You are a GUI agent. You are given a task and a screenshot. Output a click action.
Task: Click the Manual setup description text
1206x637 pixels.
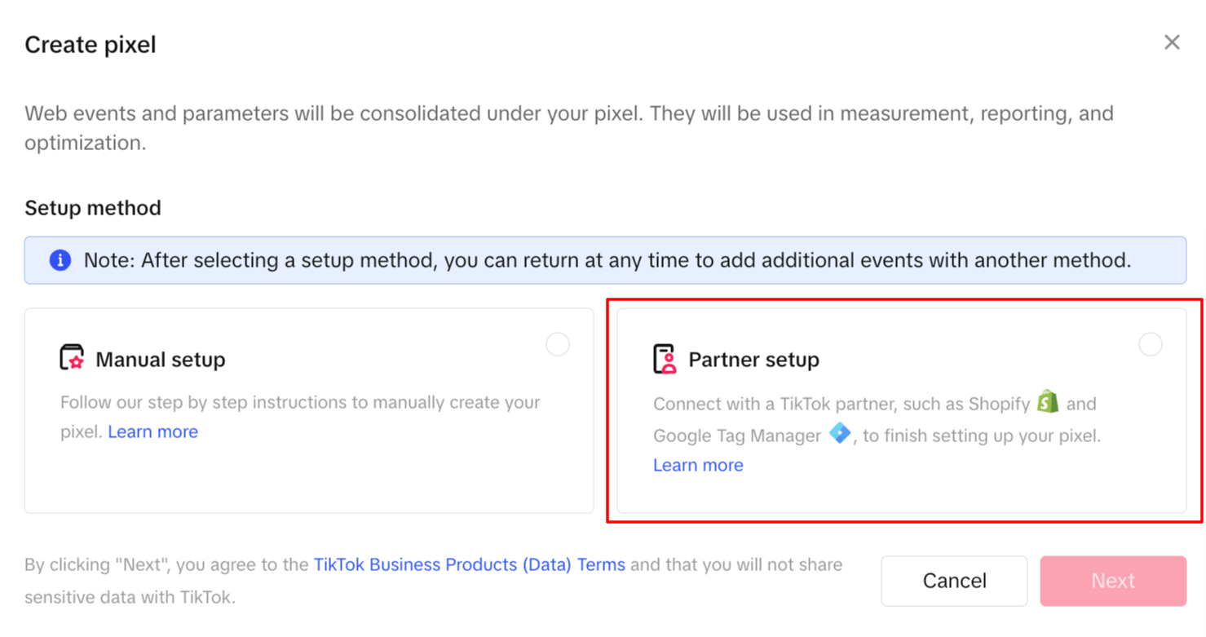pos(300,417)
